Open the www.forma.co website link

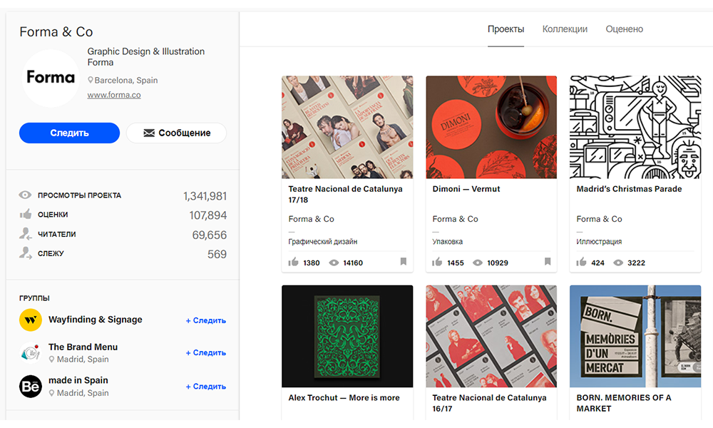coord(113,95)
